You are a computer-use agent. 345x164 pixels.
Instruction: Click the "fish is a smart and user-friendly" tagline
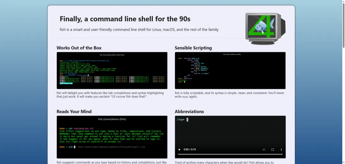[140, 29]
